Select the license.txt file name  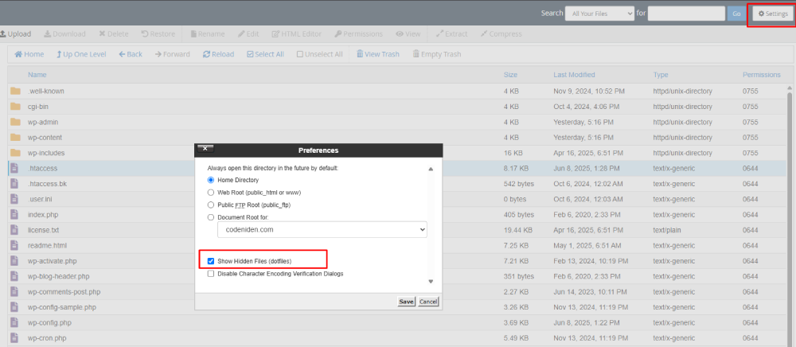[43, 230]
